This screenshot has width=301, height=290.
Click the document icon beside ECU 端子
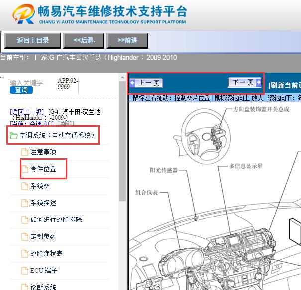[x=24, y=271]
